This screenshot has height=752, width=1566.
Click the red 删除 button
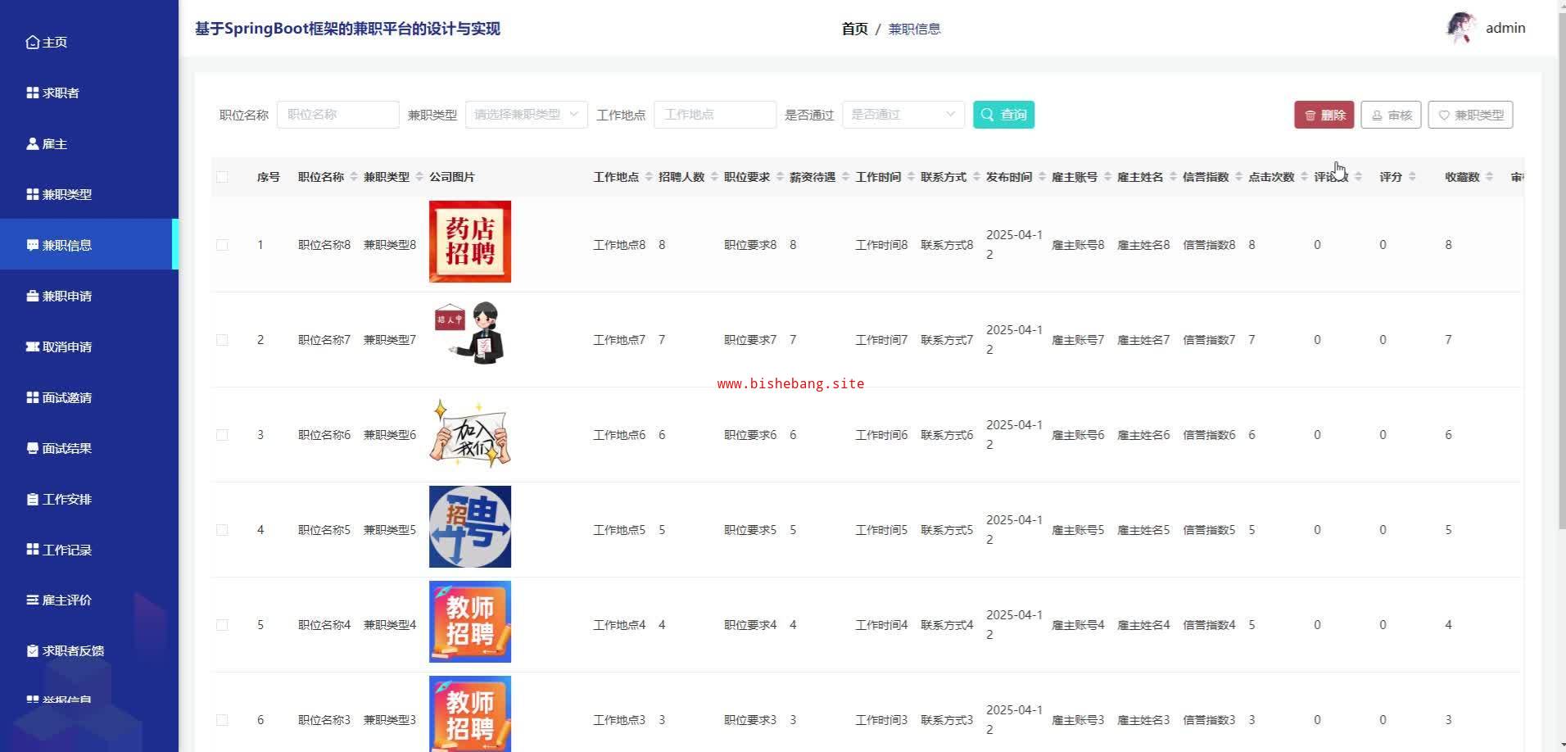1324,115
